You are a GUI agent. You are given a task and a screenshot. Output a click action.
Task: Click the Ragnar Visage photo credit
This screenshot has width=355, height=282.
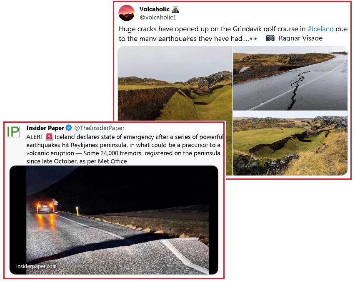click(300, 38)
